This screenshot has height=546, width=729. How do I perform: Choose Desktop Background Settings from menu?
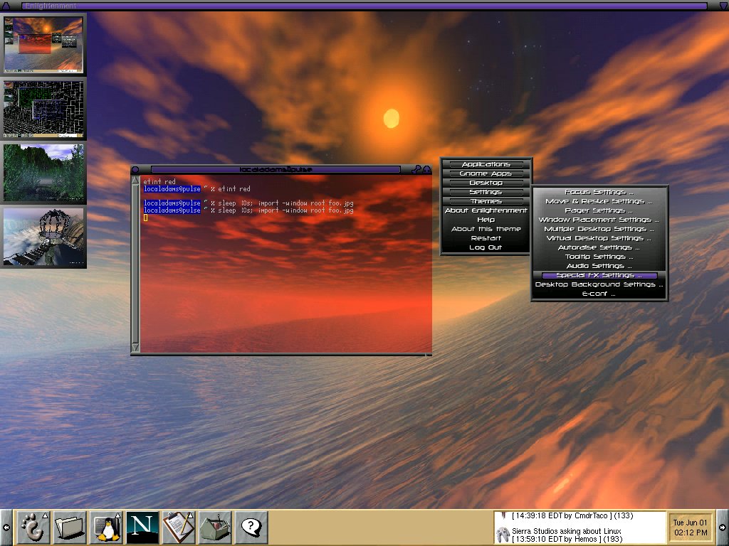point(599,284)
